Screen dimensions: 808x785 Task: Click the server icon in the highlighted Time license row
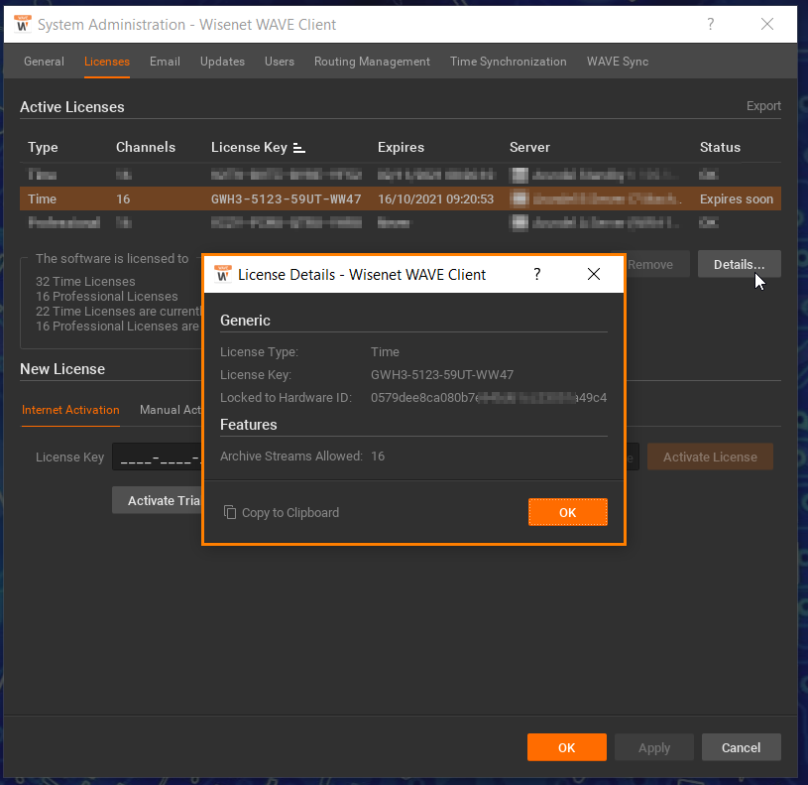[519, 198]
